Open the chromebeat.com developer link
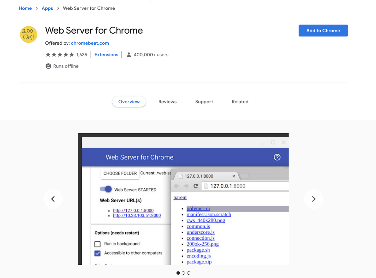Image resolution: width=376 pixels, height=278 pixels. (90, 43)
